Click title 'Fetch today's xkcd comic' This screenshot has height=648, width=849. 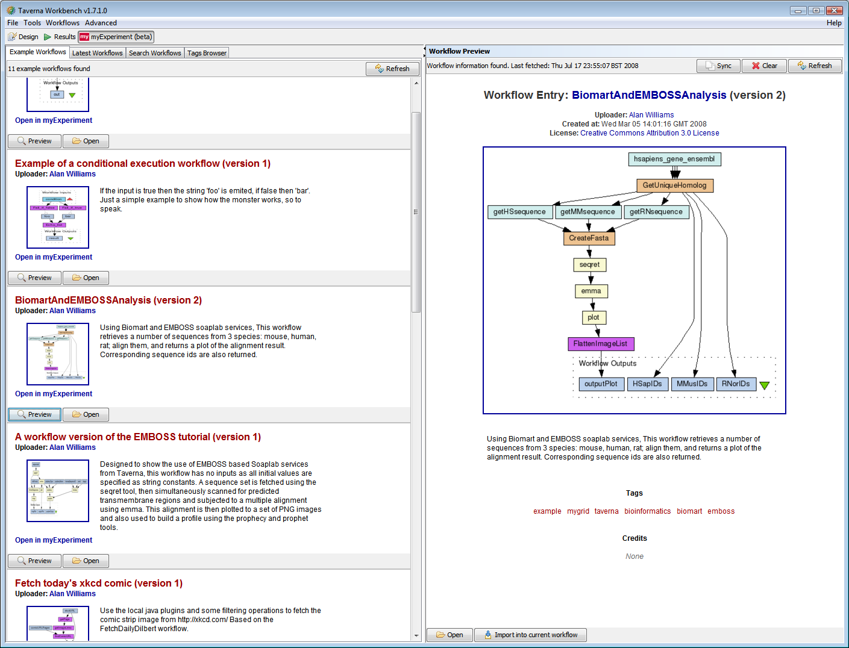coord(99,583)
